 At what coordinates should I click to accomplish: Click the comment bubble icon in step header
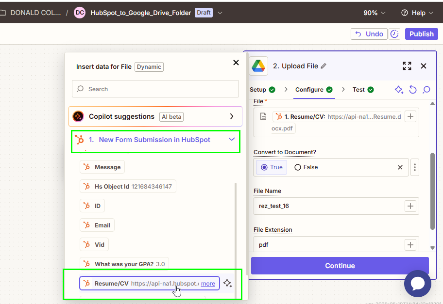[426, 90]
